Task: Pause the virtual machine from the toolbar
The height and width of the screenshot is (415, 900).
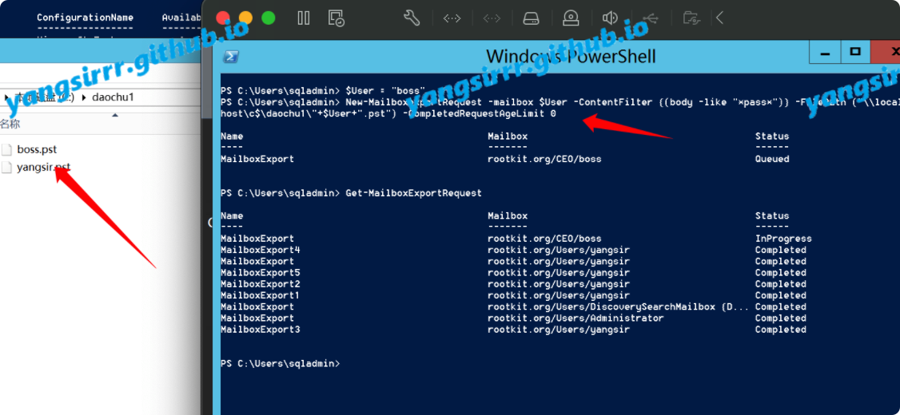Action: [304, 18]
